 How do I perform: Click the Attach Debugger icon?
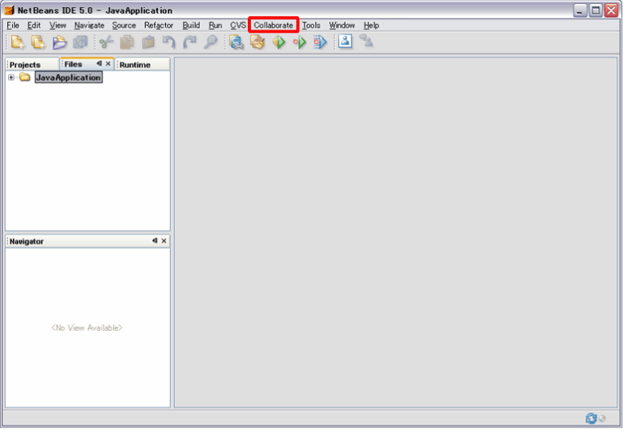320,42
